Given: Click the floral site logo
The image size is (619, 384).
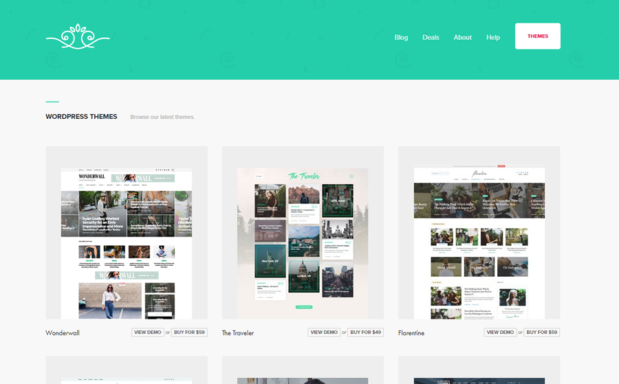Looking at the screenshot, I should [x=78, y=37].
